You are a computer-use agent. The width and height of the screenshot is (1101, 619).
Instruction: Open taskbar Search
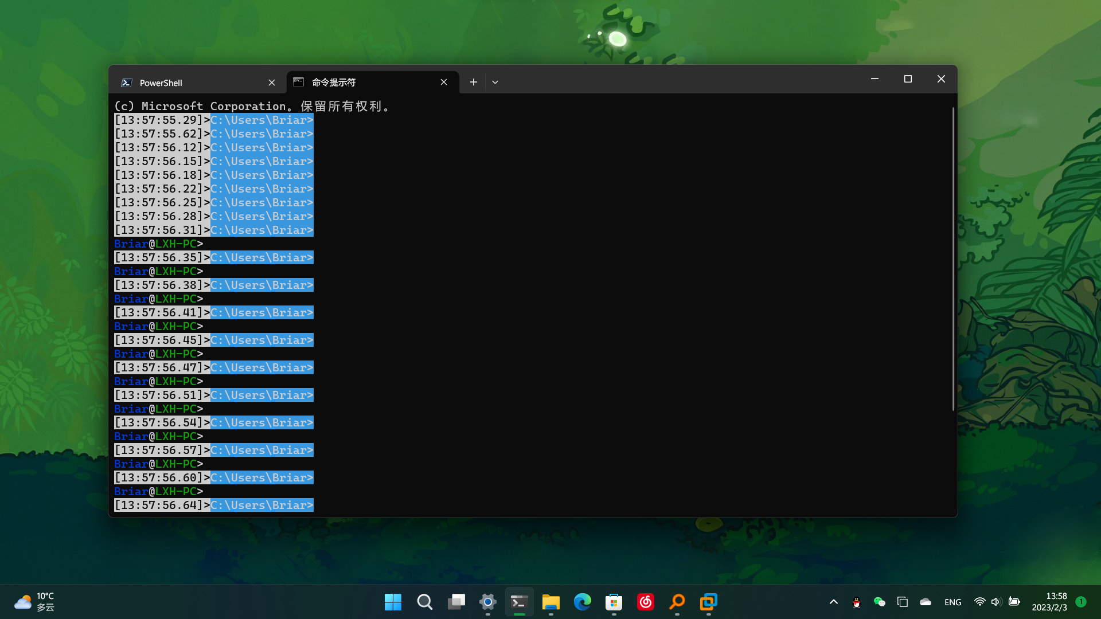pyautogui.click(x=424, y=602)
